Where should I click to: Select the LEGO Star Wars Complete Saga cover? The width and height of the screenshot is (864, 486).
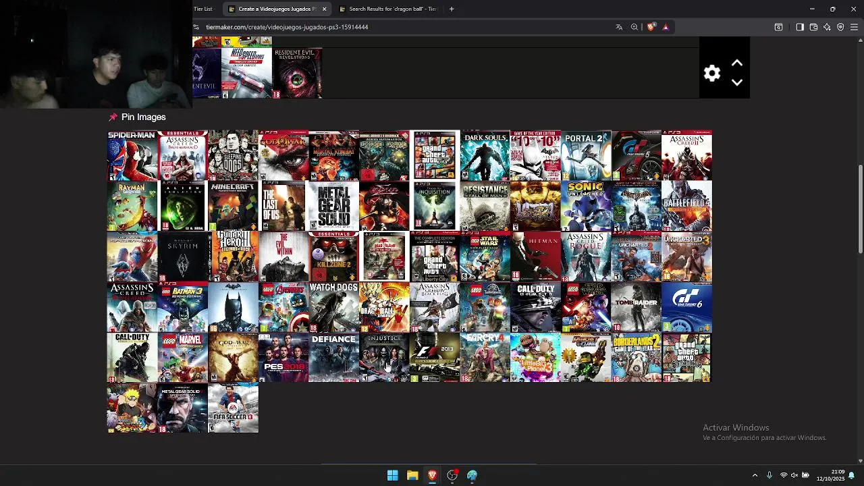pos(485,256)
